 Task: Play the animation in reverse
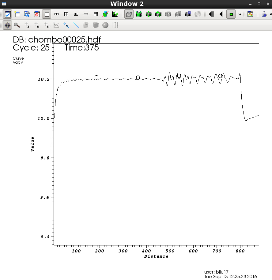pyautogui.click(x=221, y=14)
